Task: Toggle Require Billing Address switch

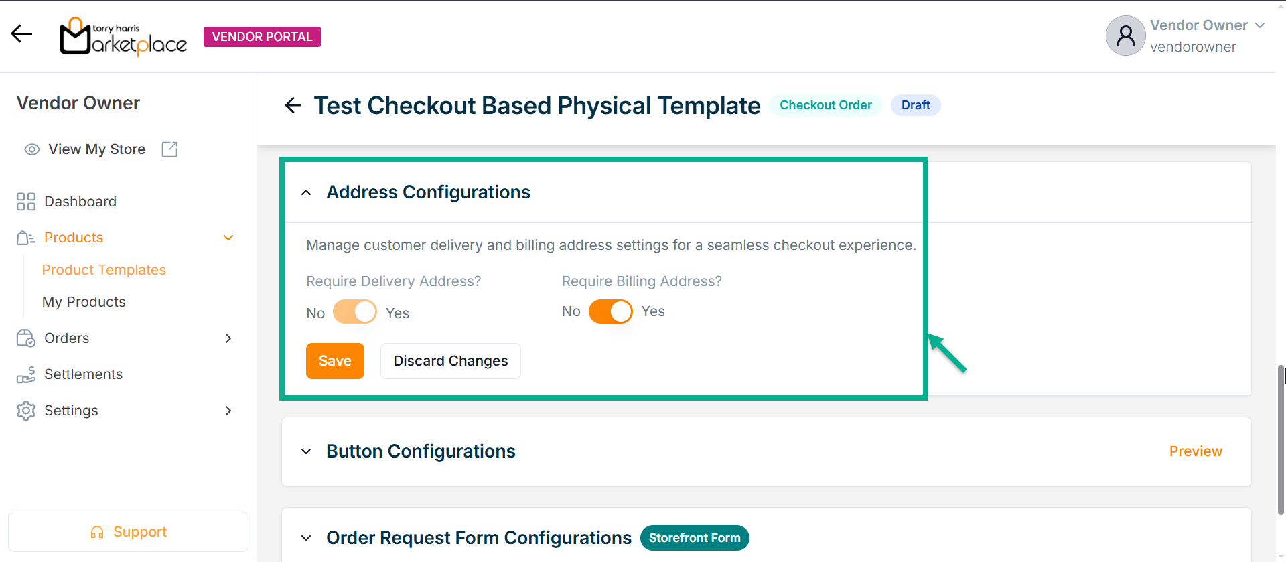Action: [x=610, y=311]
